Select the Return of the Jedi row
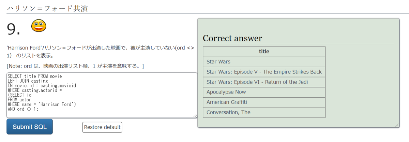Viewport: 409px width, 142px height. [264, 82]
